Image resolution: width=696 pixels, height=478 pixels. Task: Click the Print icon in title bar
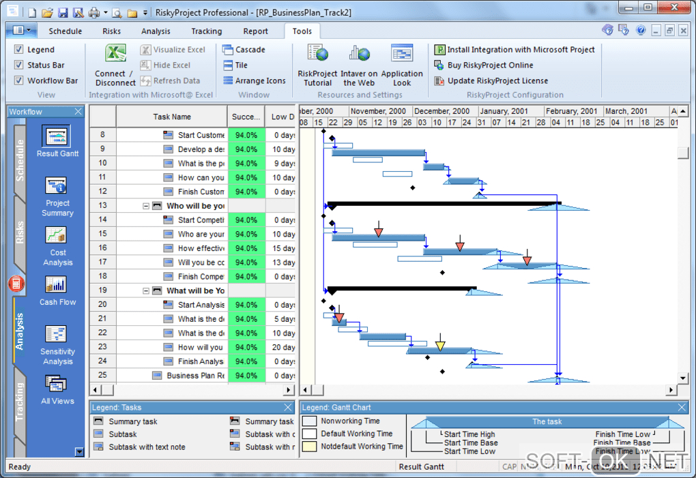(93, 12)
